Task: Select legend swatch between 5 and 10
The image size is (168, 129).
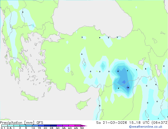Action: tap(29, 126)
